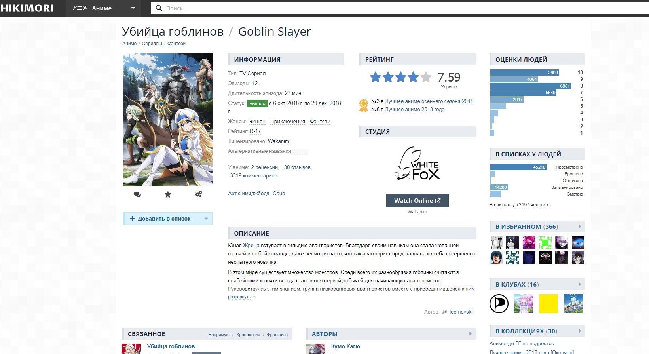Open Кумо Кагю author link
This screenshot has height=354, width=649.
point(345,346)
